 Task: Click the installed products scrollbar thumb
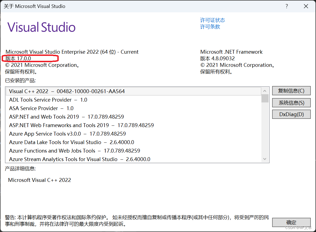[x=265, y=98]
